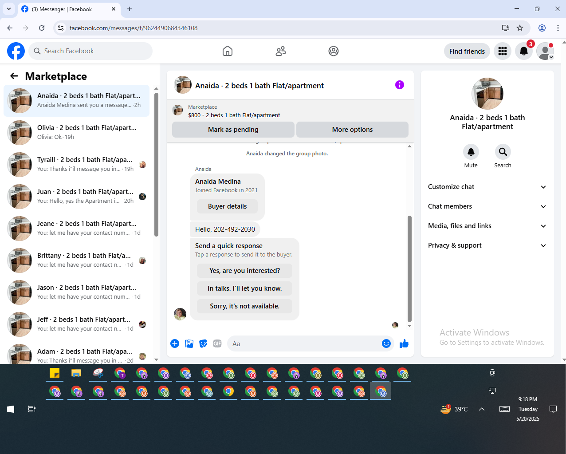Open the Friends icon in top navigation
This screenshot has width=566, height=454.
point(281,51)
